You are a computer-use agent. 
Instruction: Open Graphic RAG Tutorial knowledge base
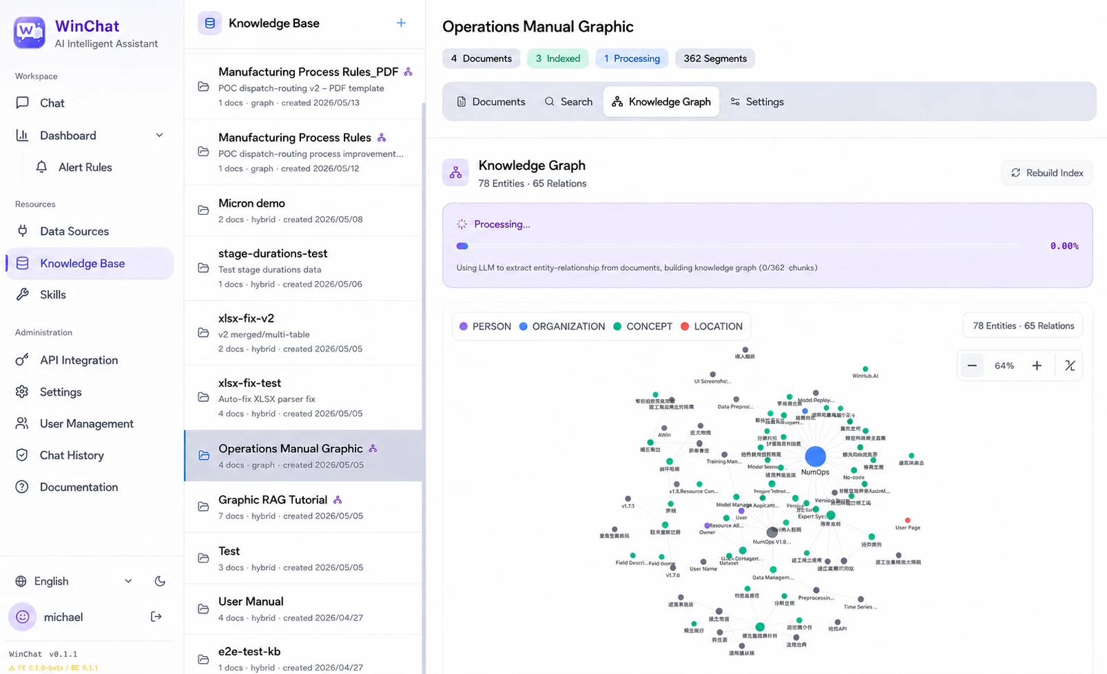[304, 507]
